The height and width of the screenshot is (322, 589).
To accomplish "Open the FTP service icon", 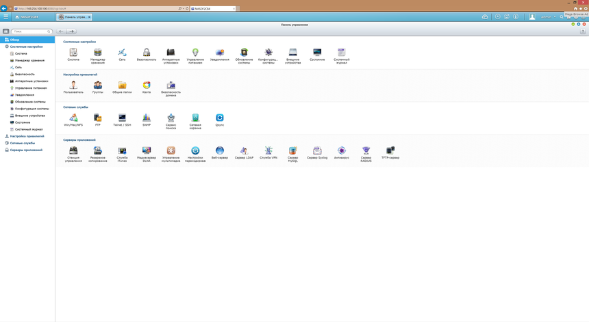I will click(x=98, y=118).
